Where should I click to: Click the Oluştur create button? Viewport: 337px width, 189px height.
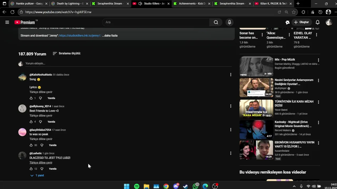click(x=301, y=22)
